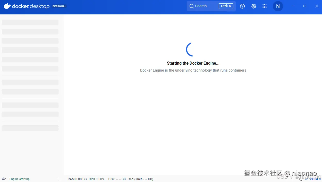Viewport: 322px width, 182px height.
Task: Click the Docker whale logo in title bar
Action: [x=7, y=6]
